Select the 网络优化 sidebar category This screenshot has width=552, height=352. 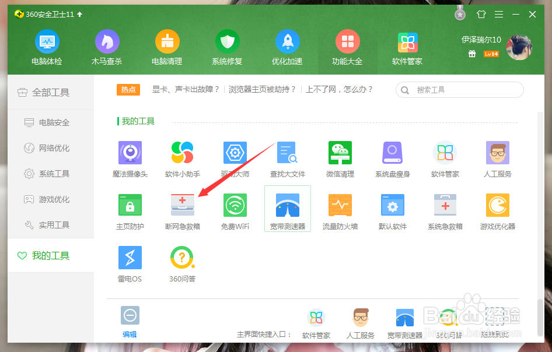[x=51, y=148]
